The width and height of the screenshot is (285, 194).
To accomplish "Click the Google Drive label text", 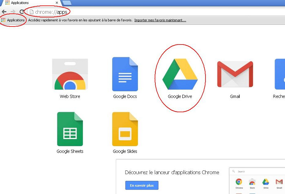I will click(x=180, y=96).
